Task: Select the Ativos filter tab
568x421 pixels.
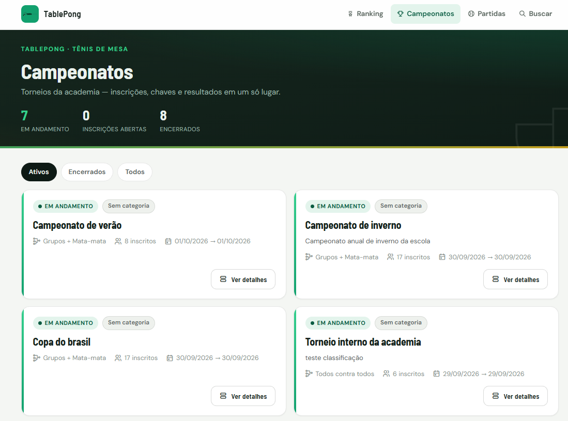Action: [x=39, y=172]
